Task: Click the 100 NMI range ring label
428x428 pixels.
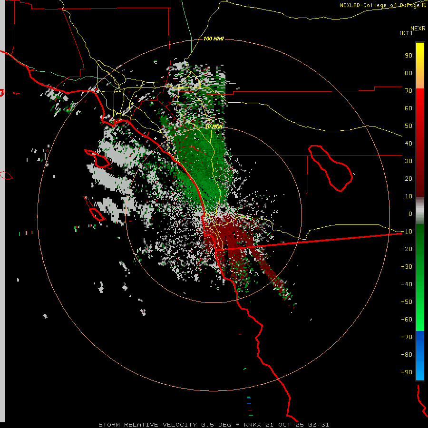Action: coord(214,39)
